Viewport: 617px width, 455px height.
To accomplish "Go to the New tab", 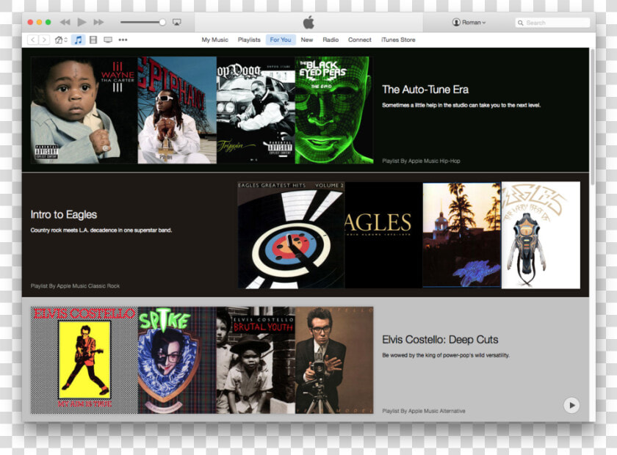I will click(x=307, y=40).
